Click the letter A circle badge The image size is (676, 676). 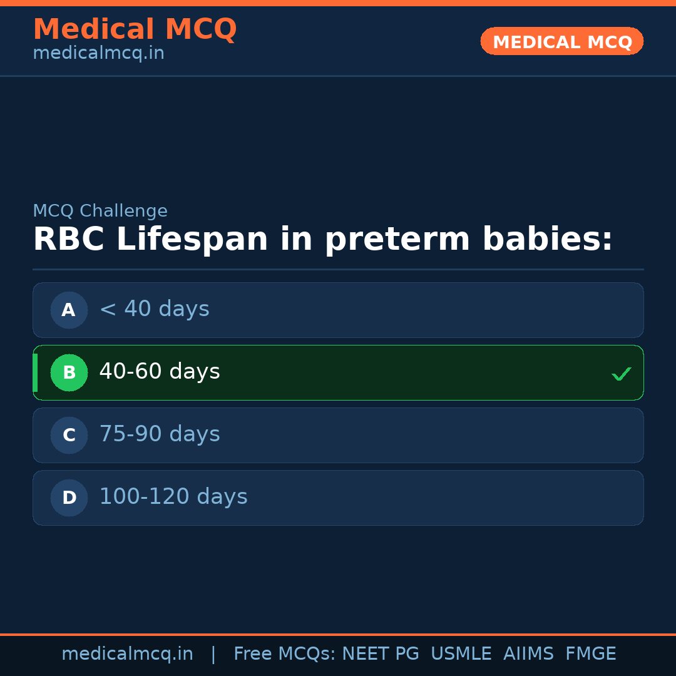point(69,310)
